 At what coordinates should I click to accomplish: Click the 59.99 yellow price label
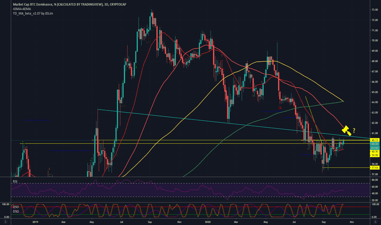pyautogui.click(x=375, y=155)
